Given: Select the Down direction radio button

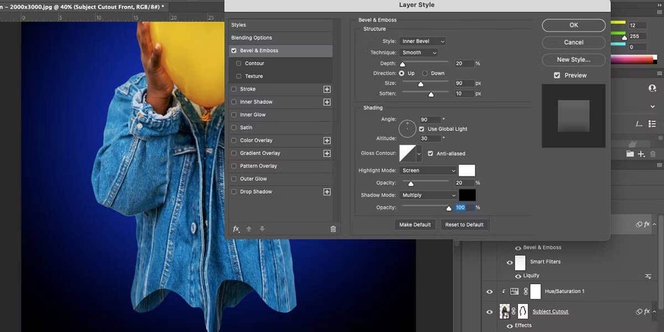Looking at the screenshot, I should 425,72.
